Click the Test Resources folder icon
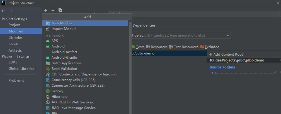The height and width of the screenshot is (114, 281). coord(171,47)
